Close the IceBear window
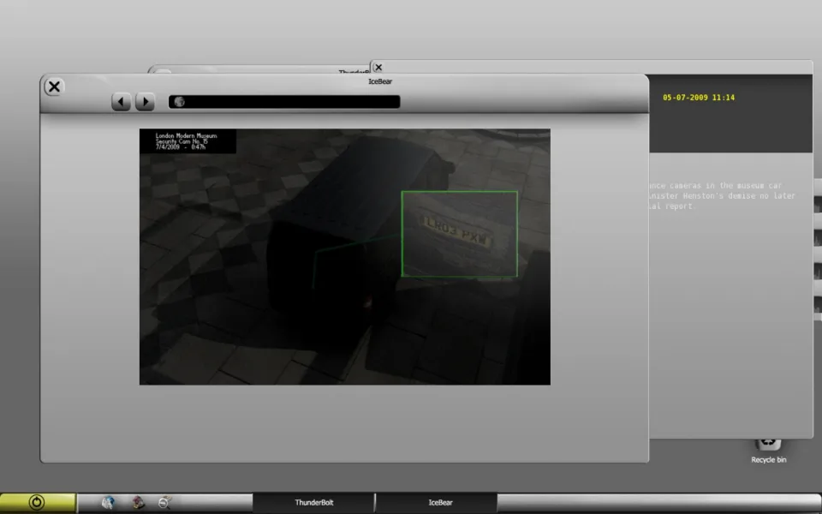This screenshot has height=514, width=822. point(54,87)
